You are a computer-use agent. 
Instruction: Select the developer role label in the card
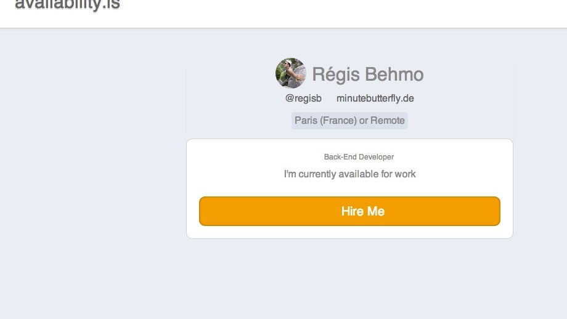click(x=359, y=157)
